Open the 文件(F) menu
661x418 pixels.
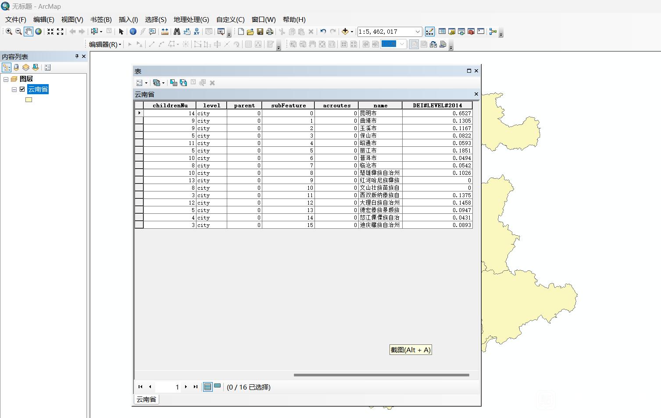coord(16,20)
